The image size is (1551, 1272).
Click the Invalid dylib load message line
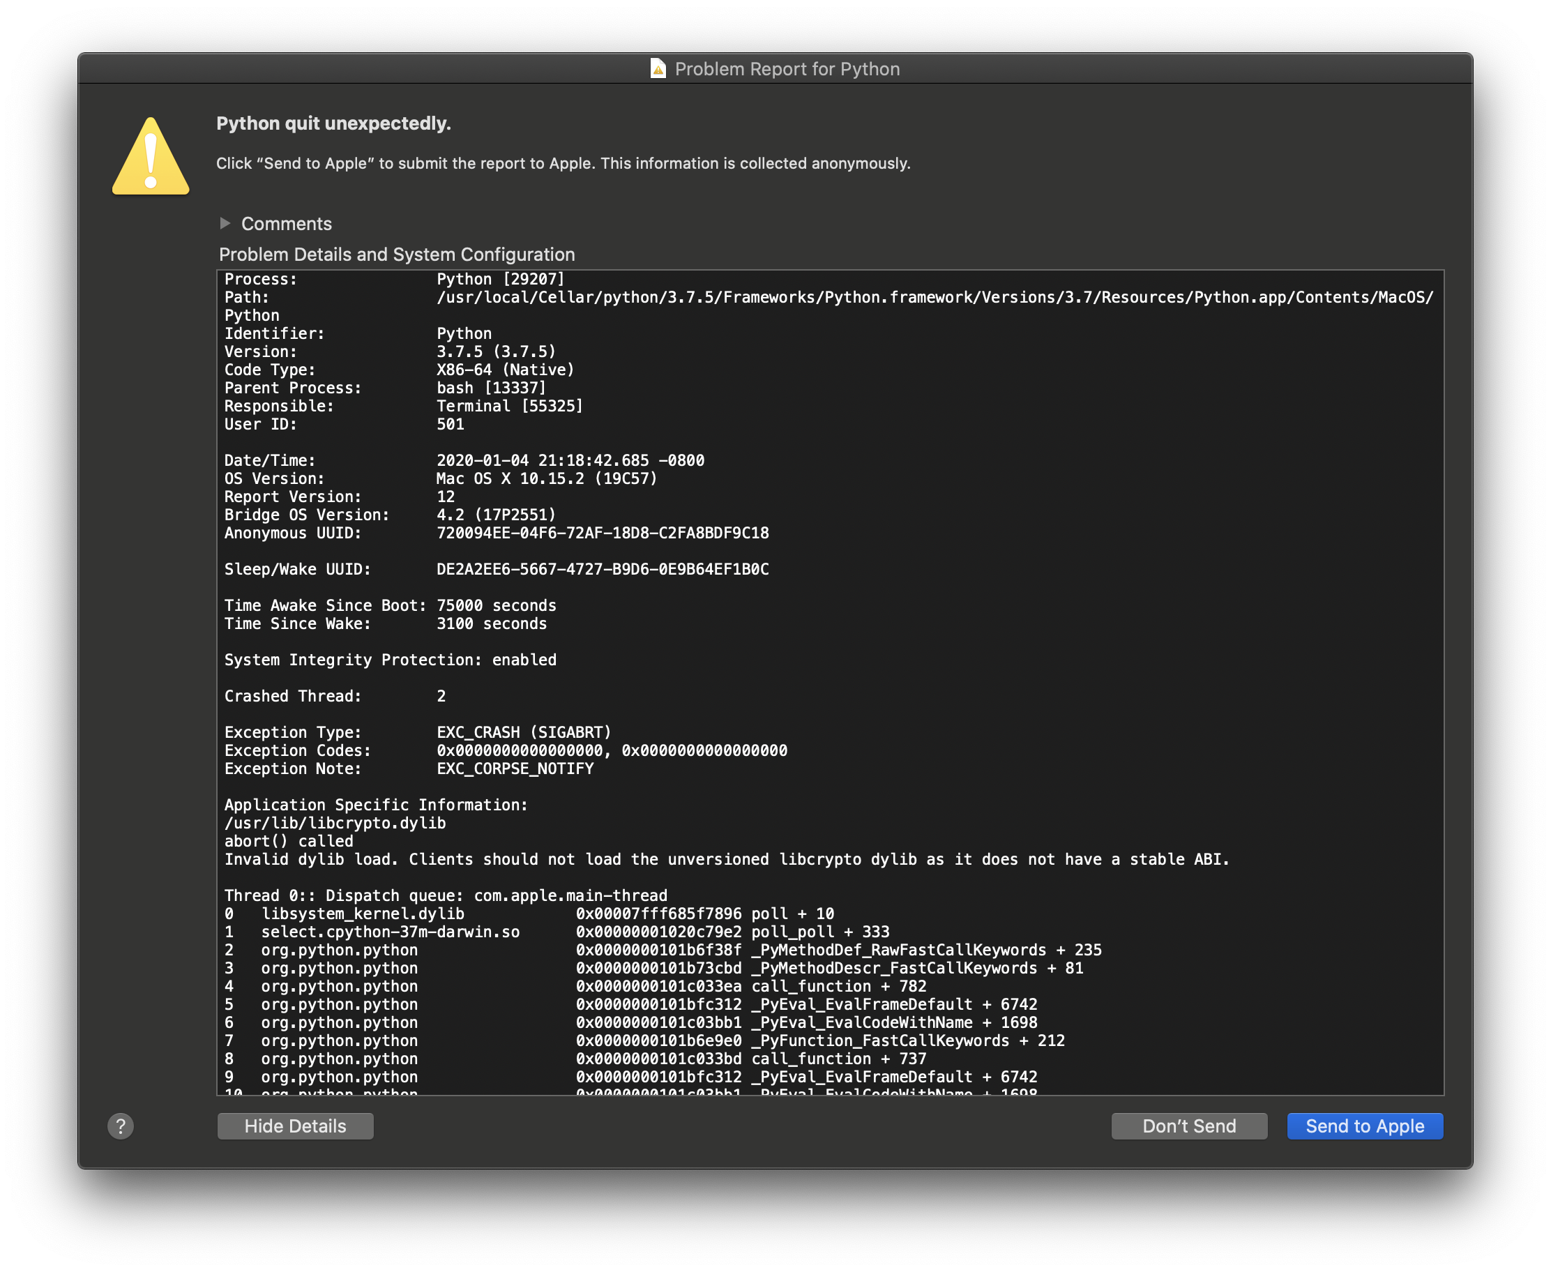[x=727, y=859]
